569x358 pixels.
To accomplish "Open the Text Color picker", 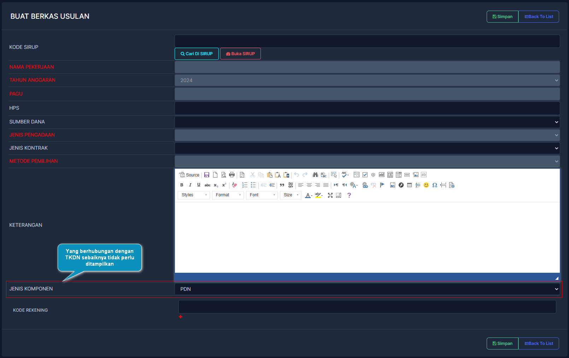I will pyautogui.click(x=309, y=195).
